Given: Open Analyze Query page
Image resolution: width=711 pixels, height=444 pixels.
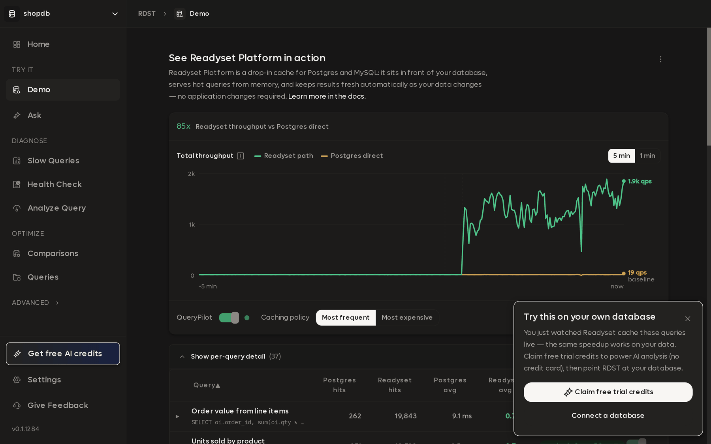Looking at the screenshot, I should (63, 208).
